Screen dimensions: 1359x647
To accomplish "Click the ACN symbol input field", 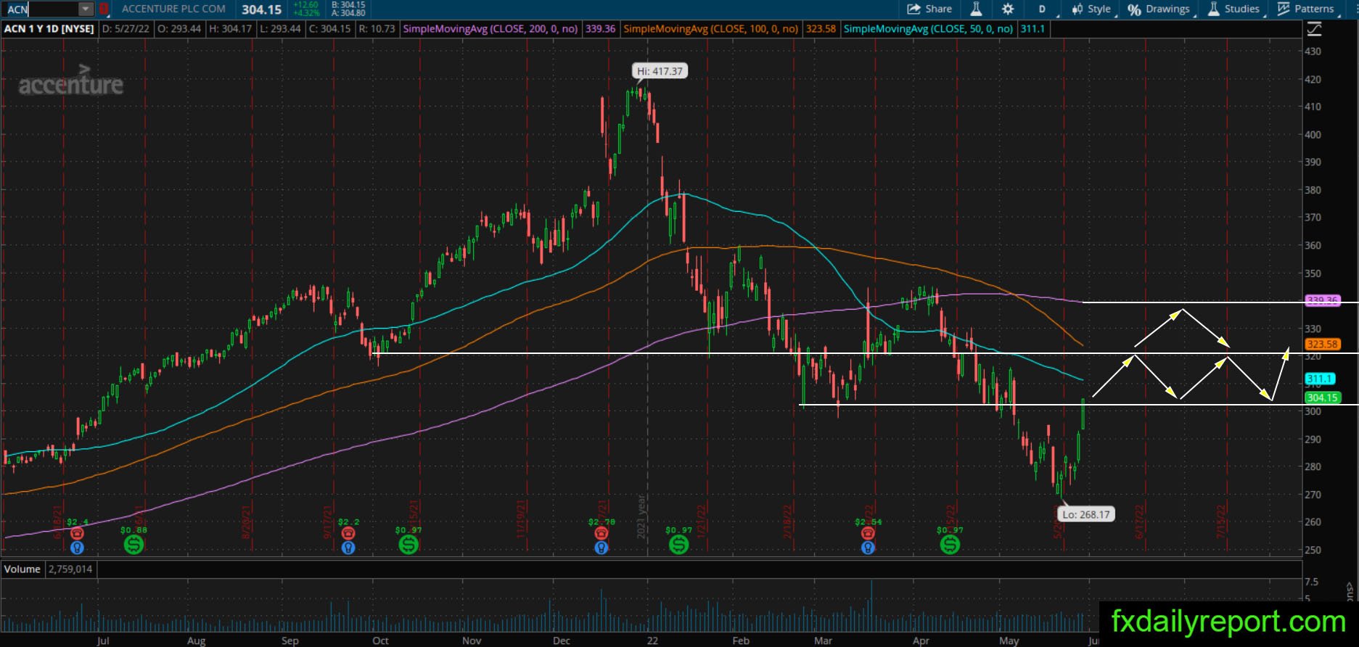I will pos(41,9).
